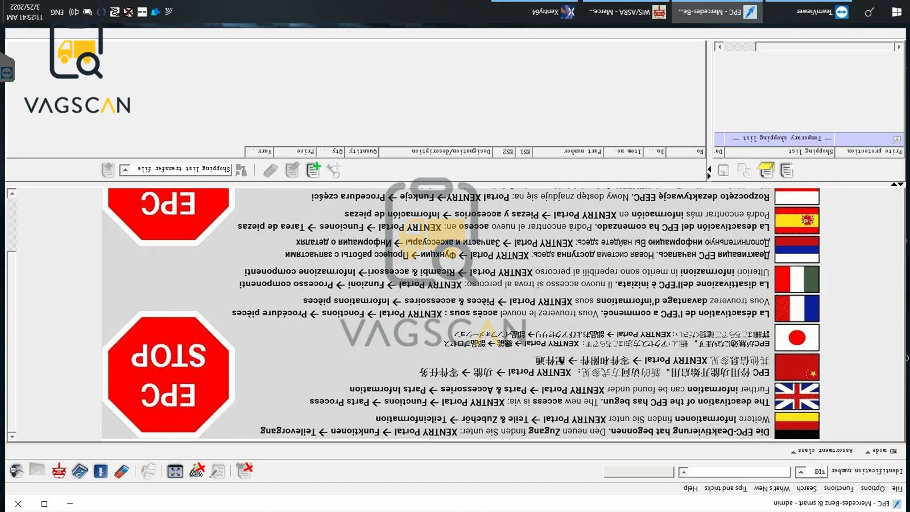
Task: Open the Functions menu
Action: [x=838, y=488]
